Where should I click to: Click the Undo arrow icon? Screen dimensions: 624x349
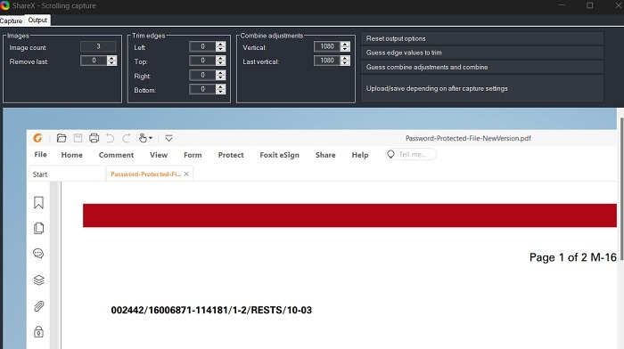tap(111, 138)
